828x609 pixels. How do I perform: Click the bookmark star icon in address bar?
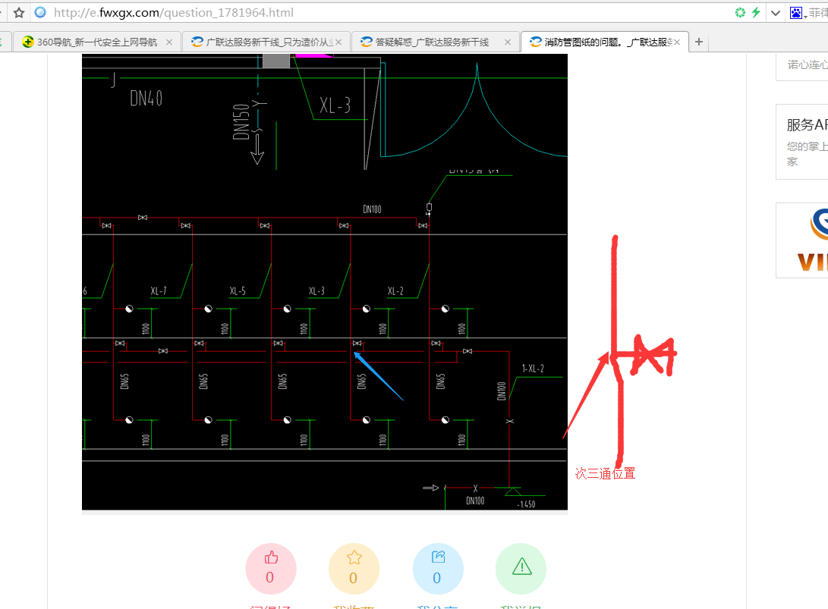coord(19,13)
